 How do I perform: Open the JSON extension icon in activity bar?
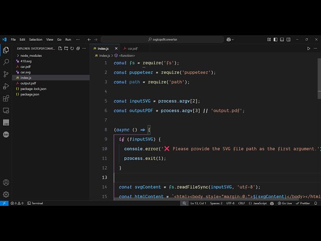(x=6, y=135)
